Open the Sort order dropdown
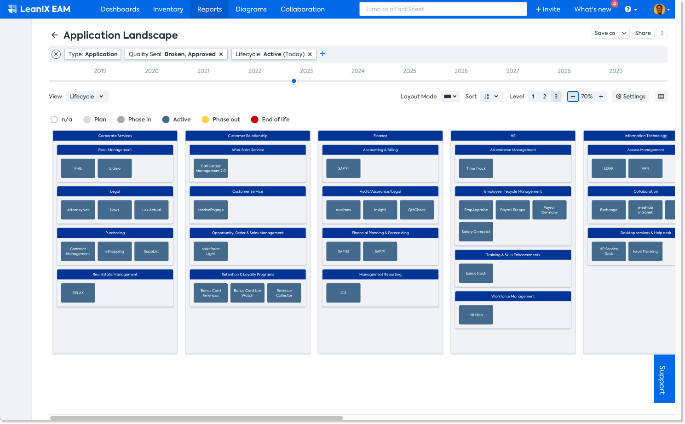Viewport: 685px width, 424px height. [492, 97]
